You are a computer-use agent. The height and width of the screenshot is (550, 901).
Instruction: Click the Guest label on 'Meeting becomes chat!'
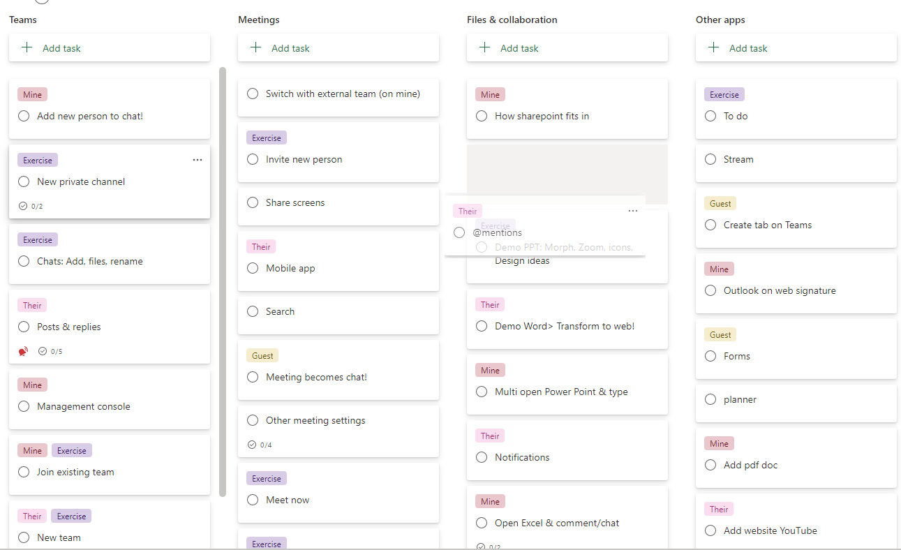262,355
